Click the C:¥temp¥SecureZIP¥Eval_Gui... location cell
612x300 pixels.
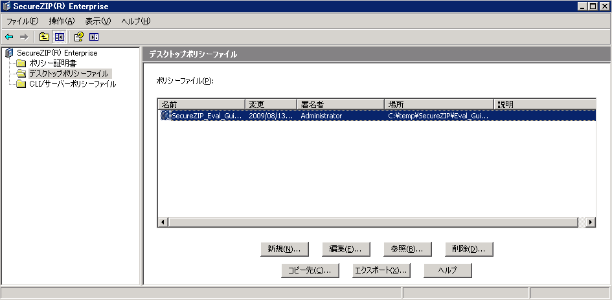438,116
